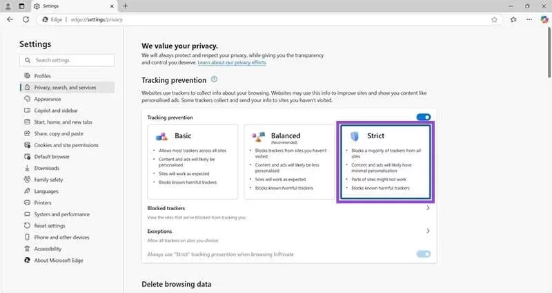Click the tracking prevention help question icon
The width and height of the screenshot is (552, 293).
coord(214,80)
